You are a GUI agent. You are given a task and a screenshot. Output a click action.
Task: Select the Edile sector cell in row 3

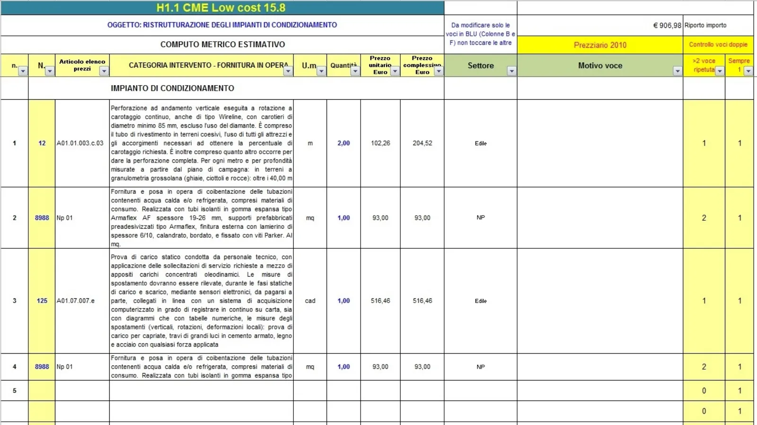(481, 301)
